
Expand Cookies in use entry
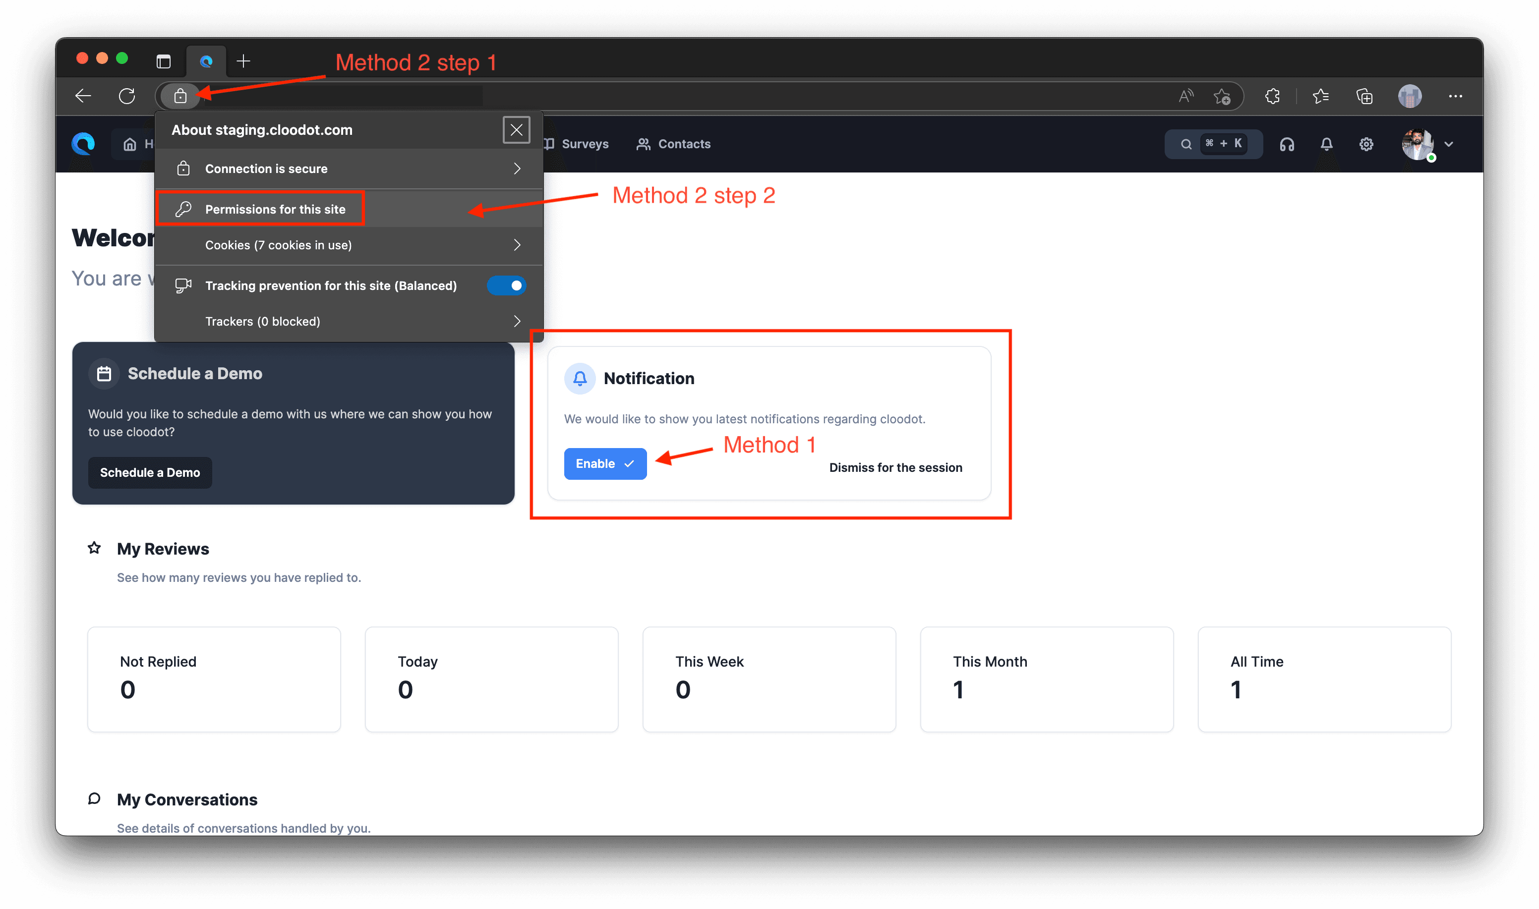pos(349,245)
